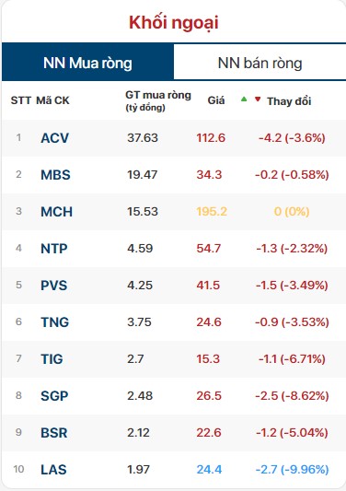Open the LAS stock code link
Image resolution: width=346 pixels, height=491 pixels.
(53, 470)
